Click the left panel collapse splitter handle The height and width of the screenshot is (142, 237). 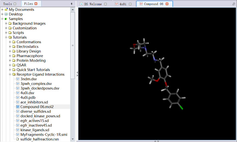[77, 74]
